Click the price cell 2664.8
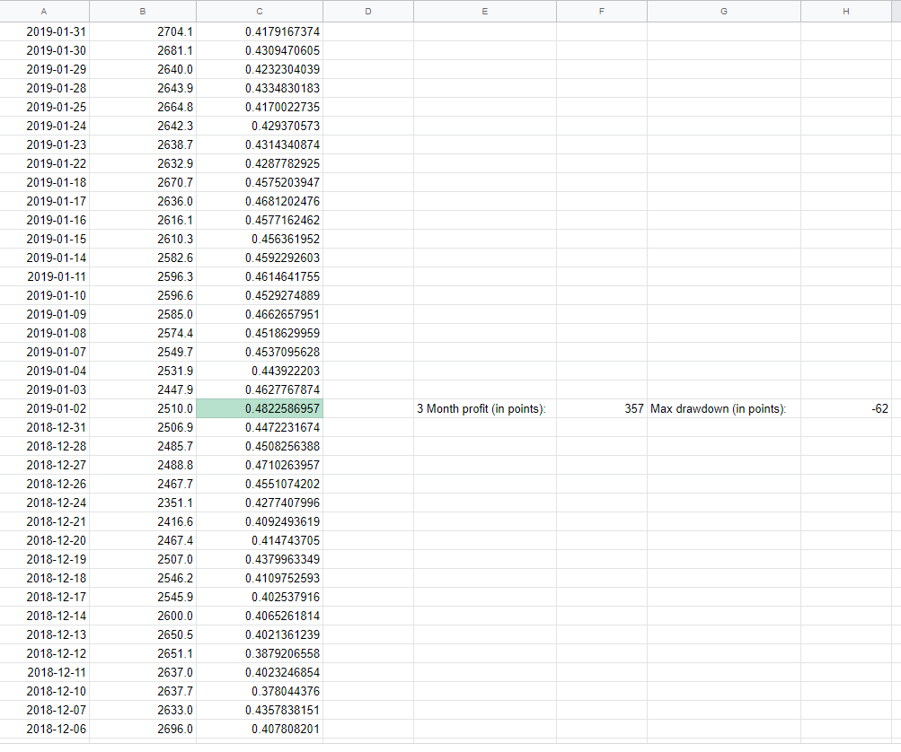 143,108
